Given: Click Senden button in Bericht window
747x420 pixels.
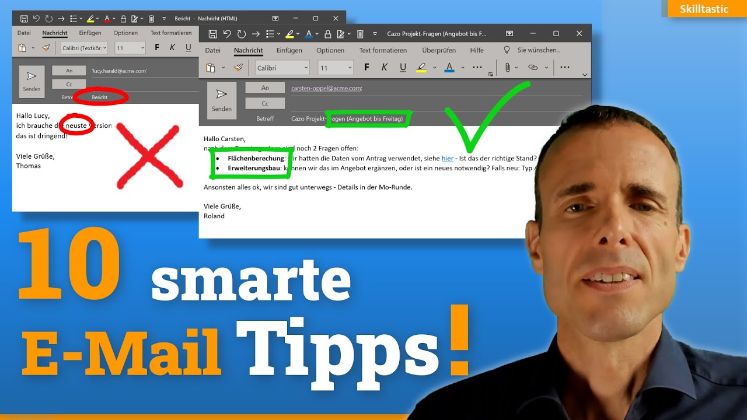Looking at the screenshot, I should pos(32,82).
